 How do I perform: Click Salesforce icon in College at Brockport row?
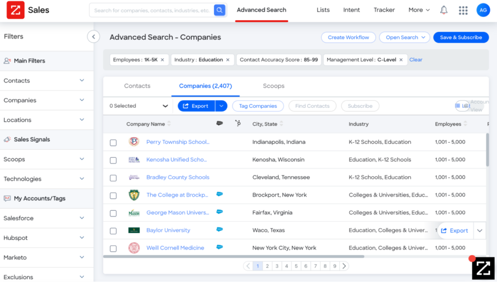tap(219, 194)
